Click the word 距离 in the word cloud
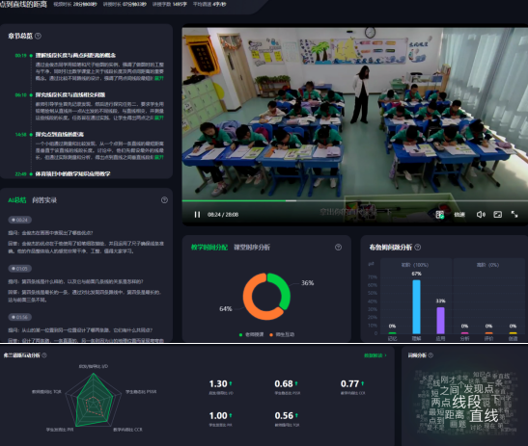The image size is (528, 446). coord(455,414)
